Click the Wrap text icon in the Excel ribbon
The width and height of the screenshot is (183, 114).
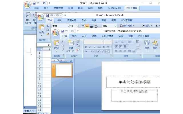[x=96, y=26]
